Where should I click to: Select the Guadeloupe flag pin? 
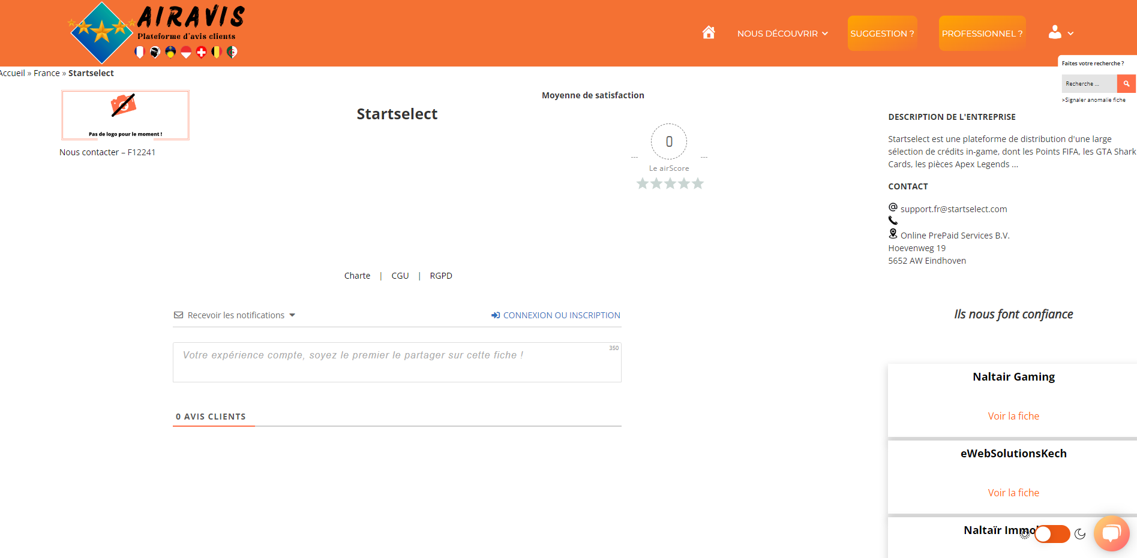pyautogui.click(x=170, y=52)
